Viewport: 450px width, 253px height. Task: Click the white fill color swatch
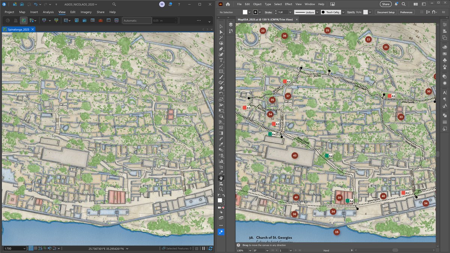coord(246,12)
